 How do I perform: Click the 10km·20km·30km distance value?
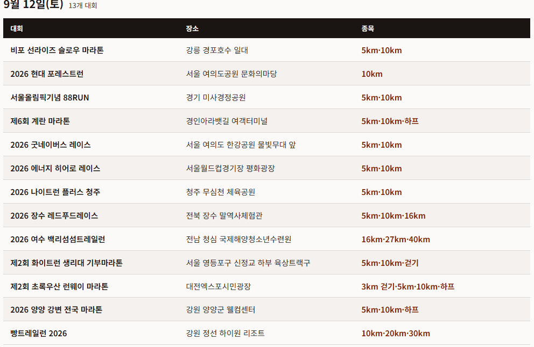click(x=396, y=334)
